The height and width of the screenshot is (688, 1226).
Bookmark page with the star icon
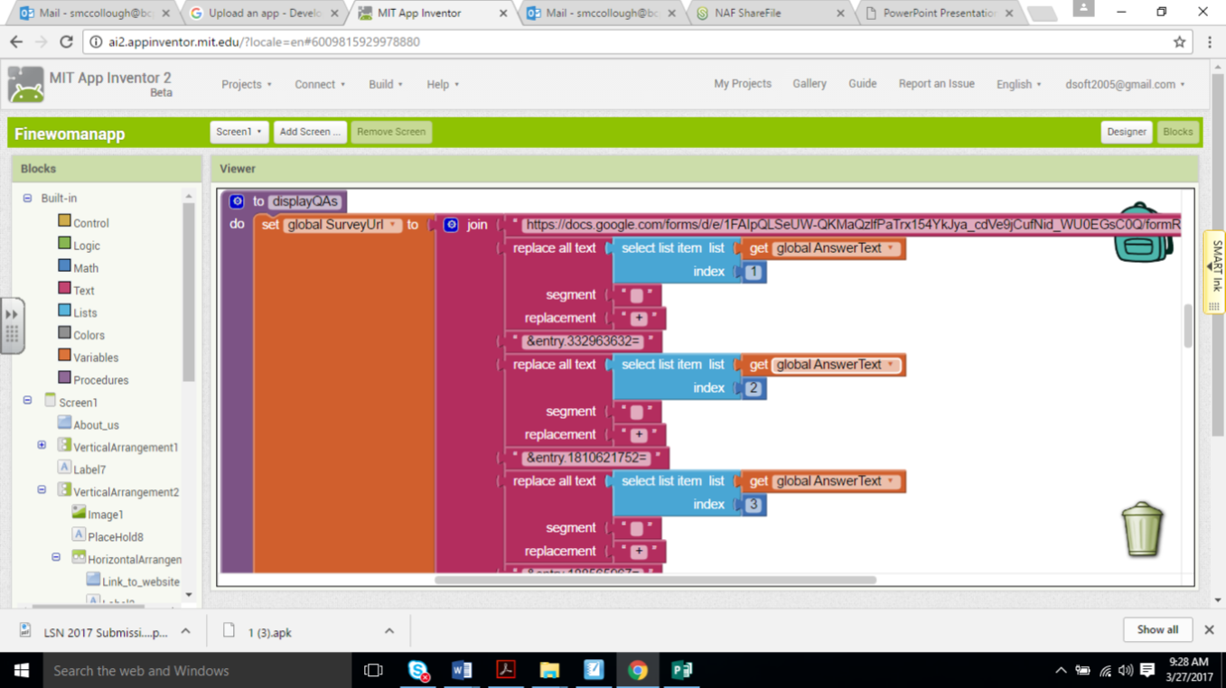pos(1179,42)
